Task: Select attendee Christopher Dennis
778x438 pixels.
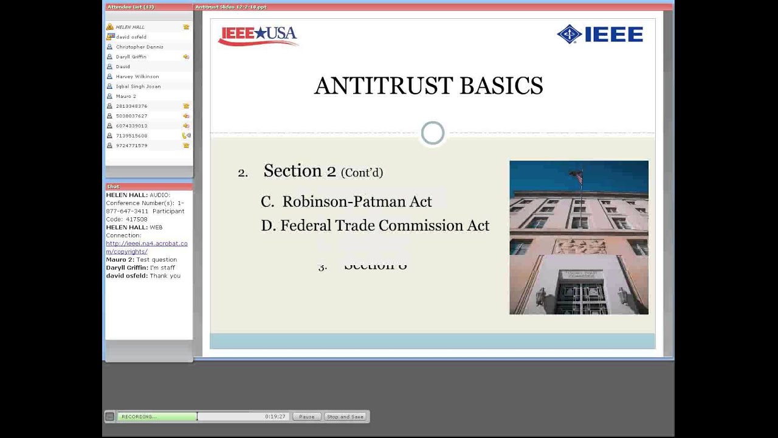Action: (149, 47)
